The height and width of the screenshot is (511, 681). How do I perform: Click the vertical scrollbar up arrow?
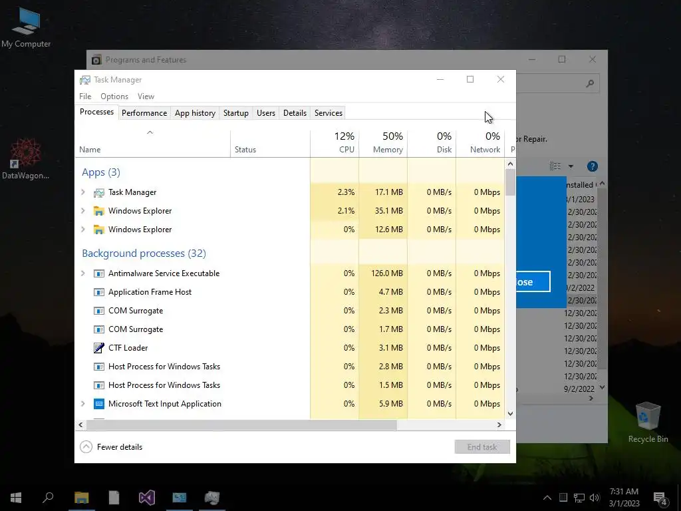510,164
